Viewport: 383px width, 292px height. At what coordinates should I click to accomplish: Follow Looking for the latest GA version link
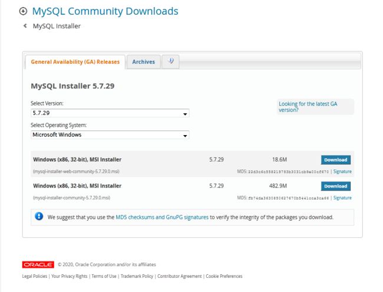tap(308, 107)
